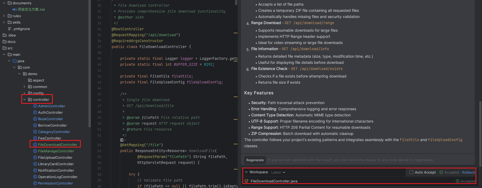This screenshot has height=188, width=482.
Task: Click the @RestController annotation in editor
Action: tap(127, 29)
